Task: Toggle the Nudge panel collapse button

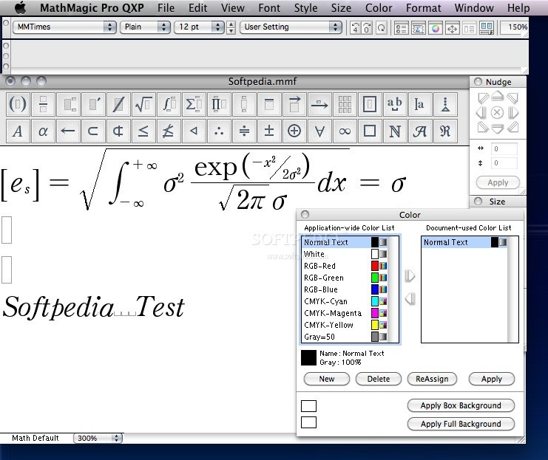Action: click(x=478, y=82)
